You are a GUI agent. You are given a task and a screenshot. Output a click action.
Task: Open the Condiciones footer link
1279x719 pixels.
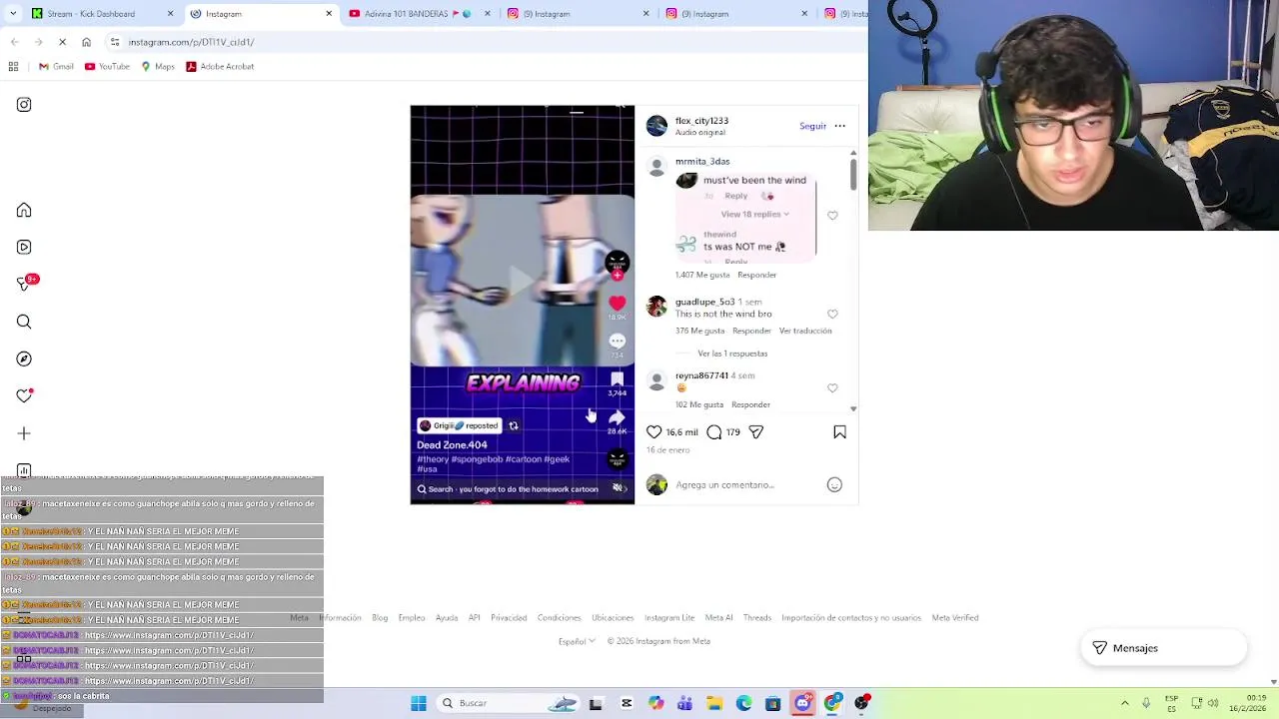[x=559, y=618]
